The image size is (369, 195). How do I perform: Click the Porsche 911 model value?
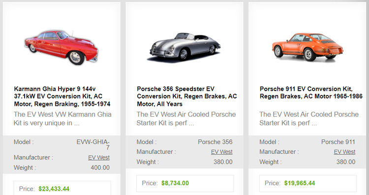pyautogui.click(x=338, y=142)
